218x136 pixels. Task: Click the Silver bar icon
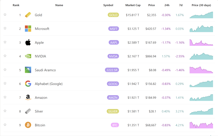[28, 111]
